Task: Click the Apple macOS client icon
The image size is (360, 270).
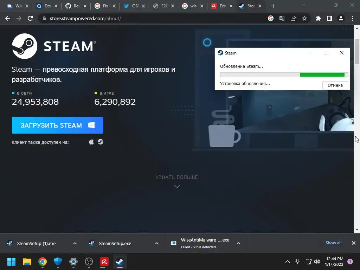Action: pyautogui.click(x=91, y=142)
